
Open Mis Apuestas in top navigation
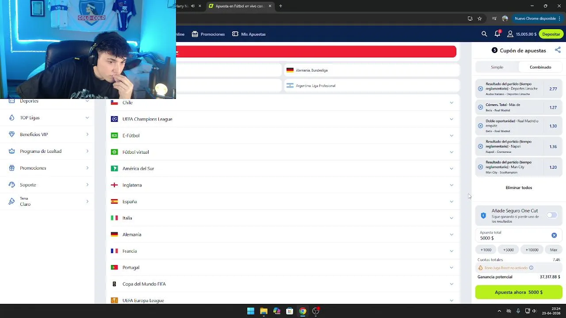point(249,34)
